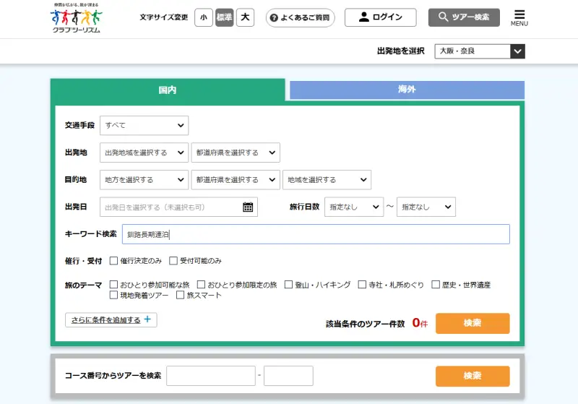Open 都道府県 dropdown in 出発地 row
This screenshot has height=404, width=578.
click(x=236, y=152)
